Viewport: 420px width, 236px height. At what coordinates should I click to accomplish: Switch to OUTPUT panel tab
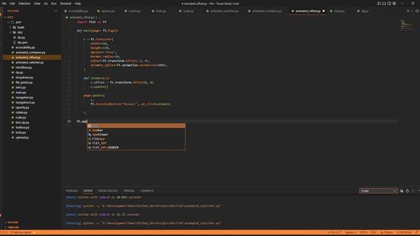click(88, 191)
